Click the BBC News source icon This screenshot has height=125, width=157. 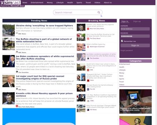coord(17,33)
